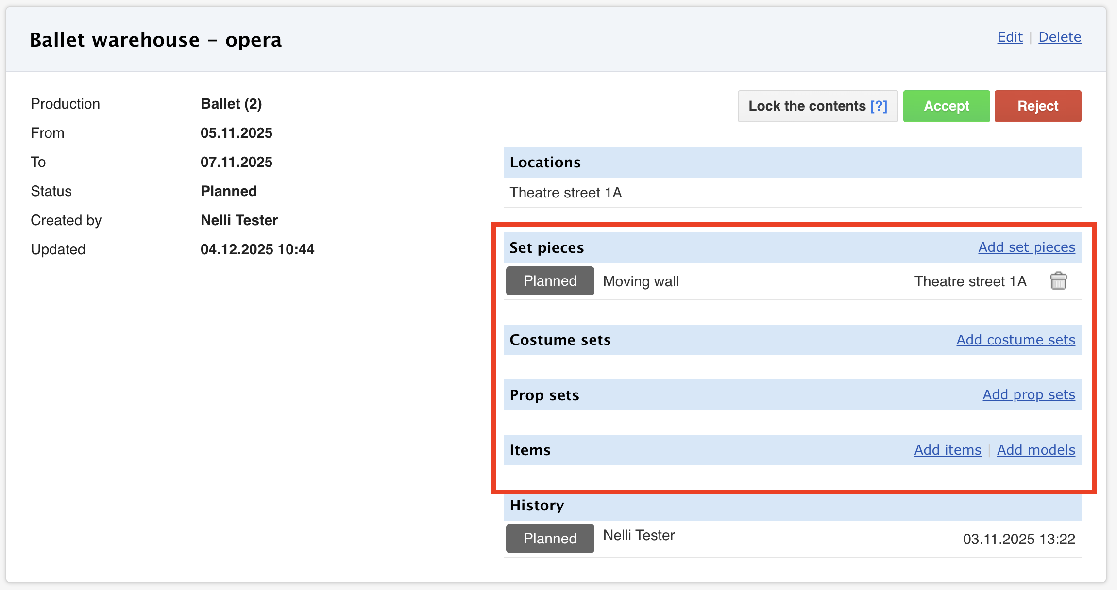Click the Delete link in the header
Image resolution: width=1117 pixels, height=590 pixels.
click(x=1060, y=37)
